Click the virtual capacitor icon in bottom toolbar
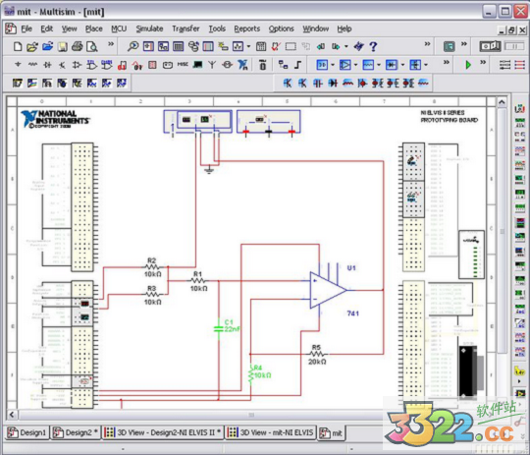530x455 pixels. coord(317,83)
